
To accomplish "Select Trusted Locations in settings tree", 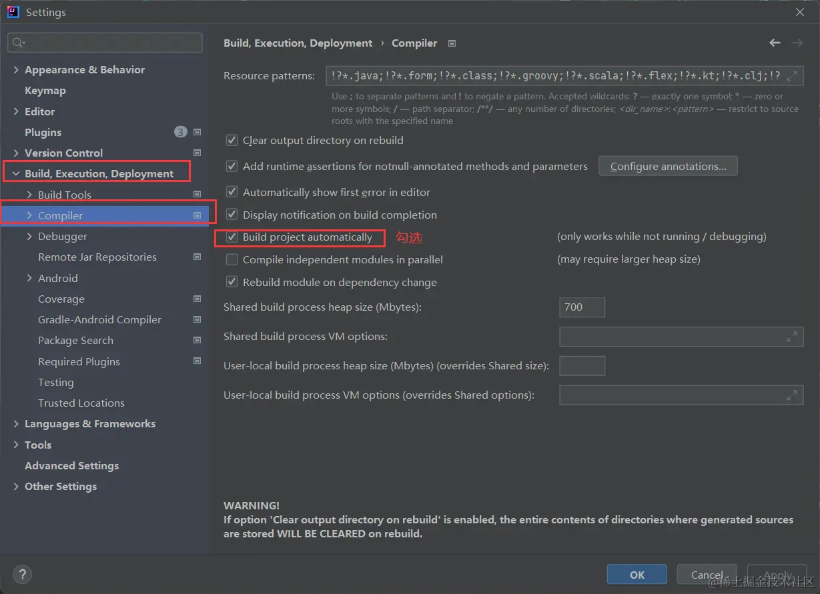I will pos(81,403).
